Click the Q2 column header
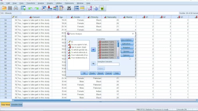Screen dimensions: 198x111 tap(162, 17)
